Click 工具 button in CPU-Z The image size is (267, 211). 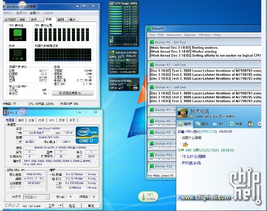coord(52,206)
